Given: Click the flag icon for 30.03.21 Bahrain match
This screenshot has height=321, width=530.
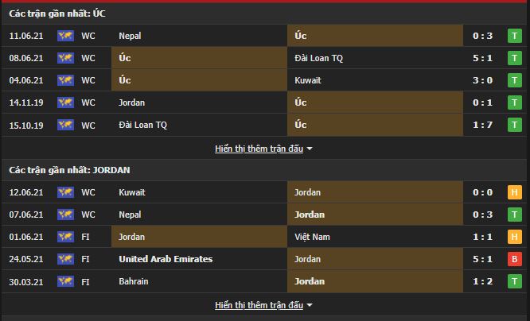Looking at the screenshot, I should point(65,281).
